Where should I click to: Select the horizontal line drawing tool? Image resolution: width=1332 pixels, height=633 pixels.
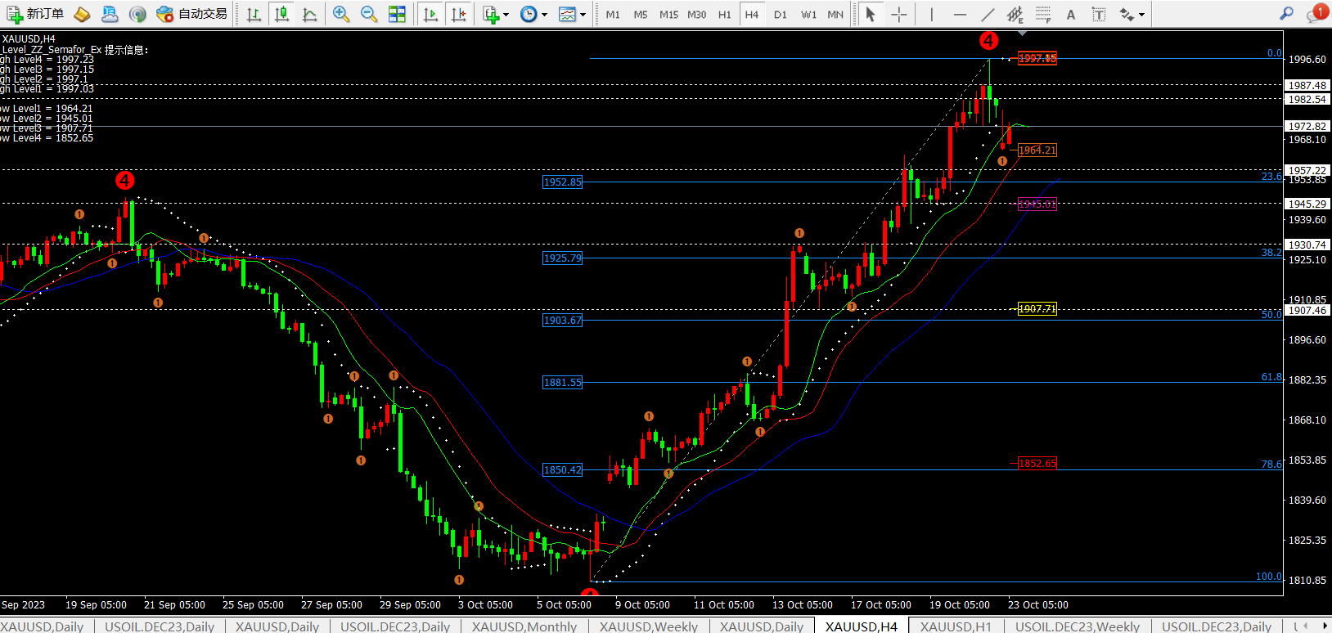960,14
